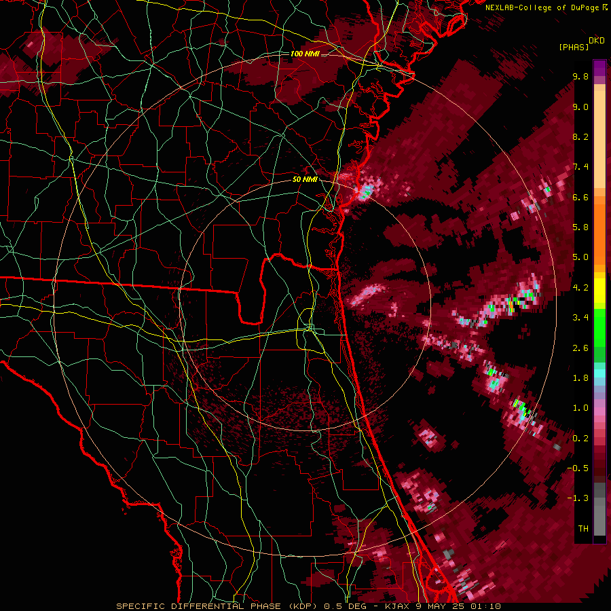Click the 3.4 scale value
611x611 pixels.
580,318
